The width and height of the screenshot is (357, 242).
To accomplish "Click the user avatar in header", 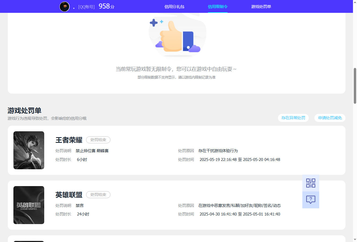I will tap(65, 6).
